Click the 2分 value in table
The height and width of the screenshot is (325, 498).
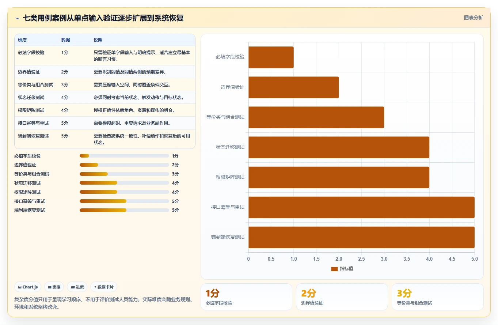point(65,72)
